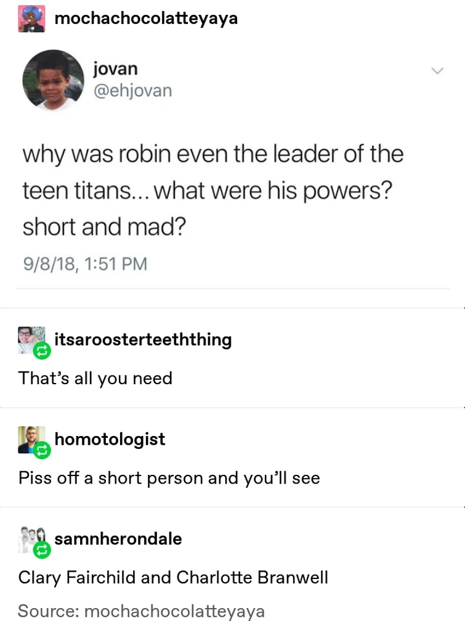Click the tweet timestamp 9/8/18, 1:51 PM
The image size is (465, 621).
point(85,264)
